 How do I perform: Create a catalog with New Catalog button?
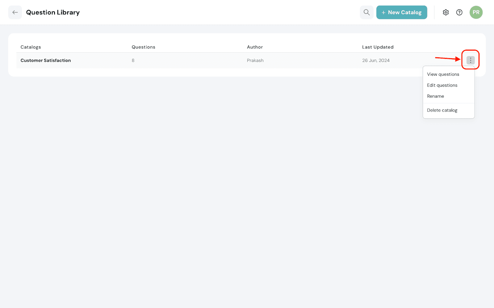pos(401,12)
